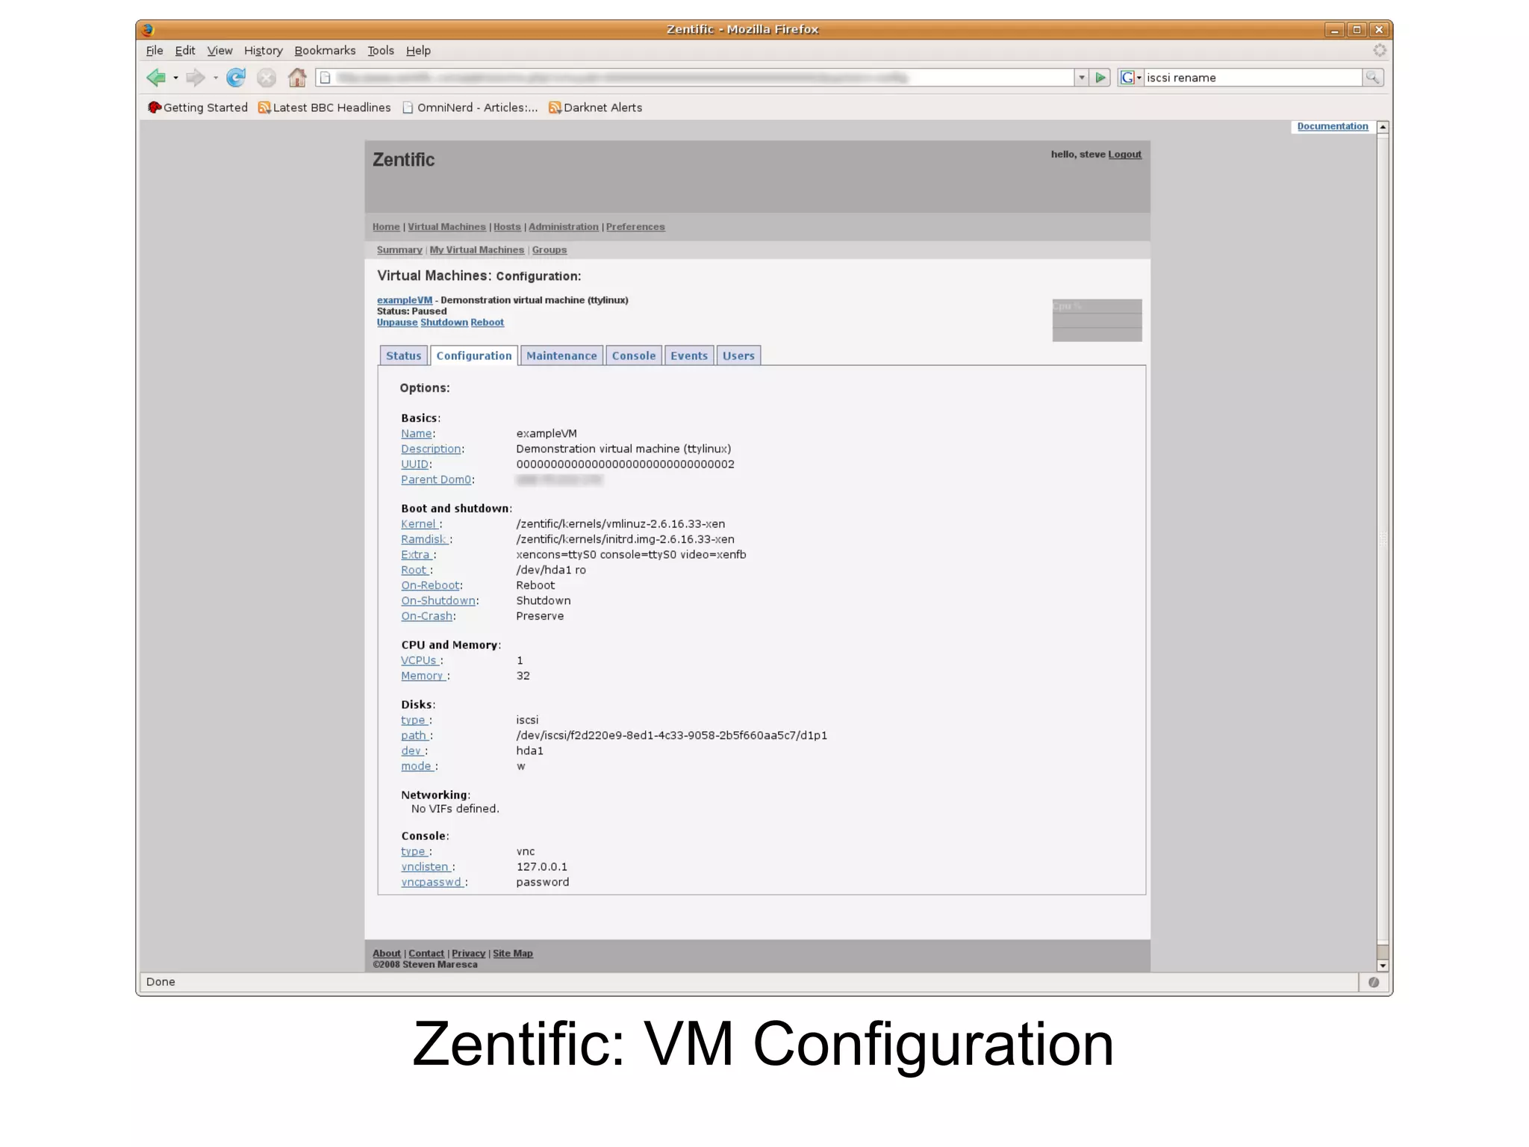Viewport: 1529px width, 1147px height.
Task: Click the exampleVM link
Action: [405, 300]
